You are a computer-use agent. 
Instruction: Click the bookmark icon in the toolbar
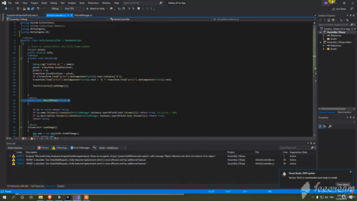pos(138,9)
